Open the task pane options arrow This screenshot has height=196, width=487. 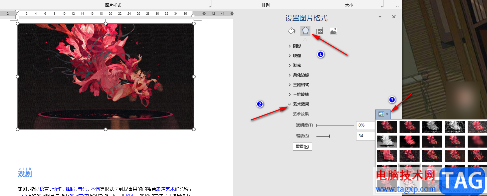pos(380,17)
